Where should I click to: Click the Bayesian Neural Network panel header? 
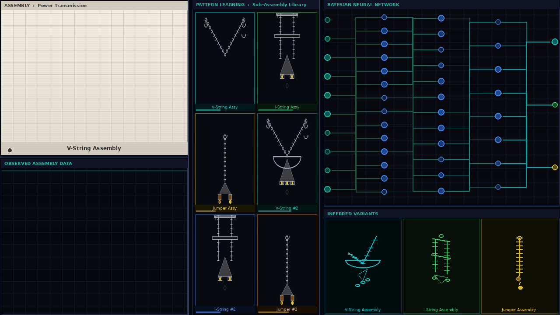coord(363,5)
